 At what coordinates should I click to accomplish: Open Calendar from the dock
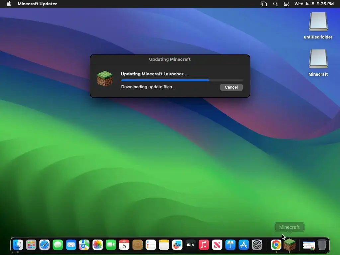pyautogui.click(x=124, y=245)
